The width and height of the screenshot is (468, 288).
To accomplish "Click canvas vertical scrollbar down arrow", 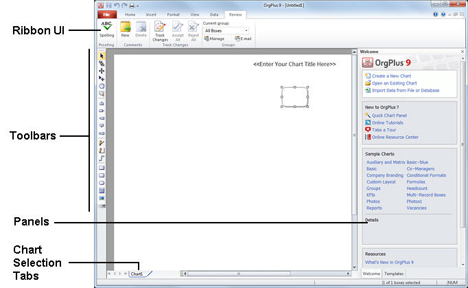I will tap(354, 267).
